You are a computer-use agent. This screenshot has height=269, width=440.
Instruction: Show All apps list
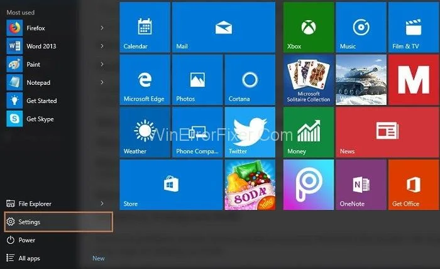pos(23,258)
